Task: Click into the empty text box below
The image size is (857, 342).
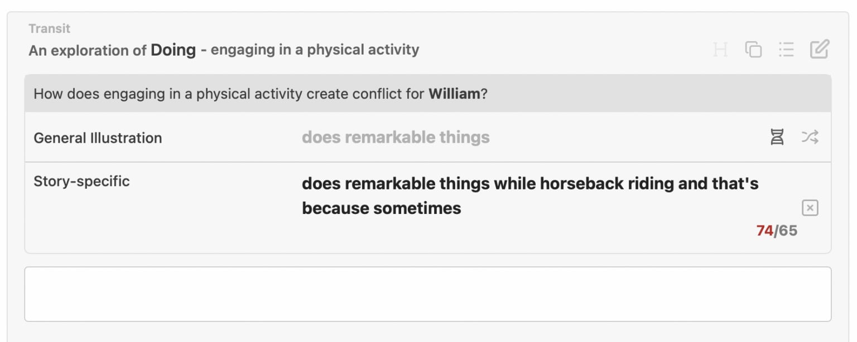Action: (428, 294)
